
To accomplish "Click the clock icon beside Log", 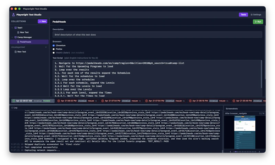I will (12, 108).
